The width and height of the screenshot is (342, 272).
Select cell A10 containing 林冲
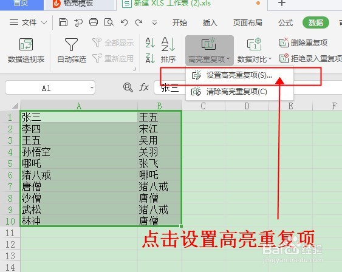pyautogui.click(x=79, y=221)
